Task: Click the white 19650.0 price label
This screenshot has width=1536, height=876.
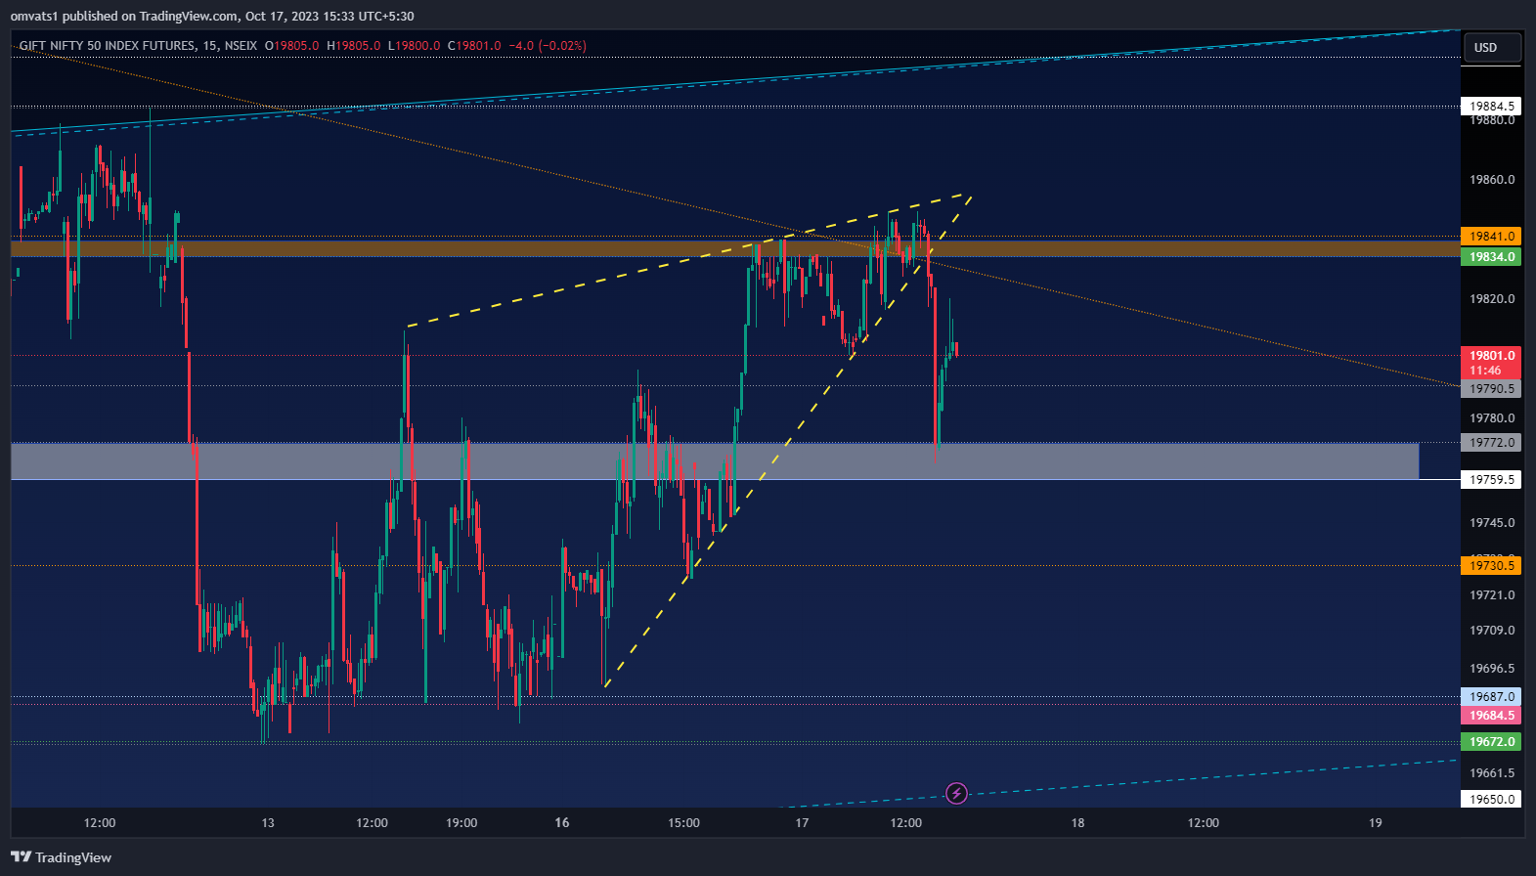Action: [x=1491, y=799]
